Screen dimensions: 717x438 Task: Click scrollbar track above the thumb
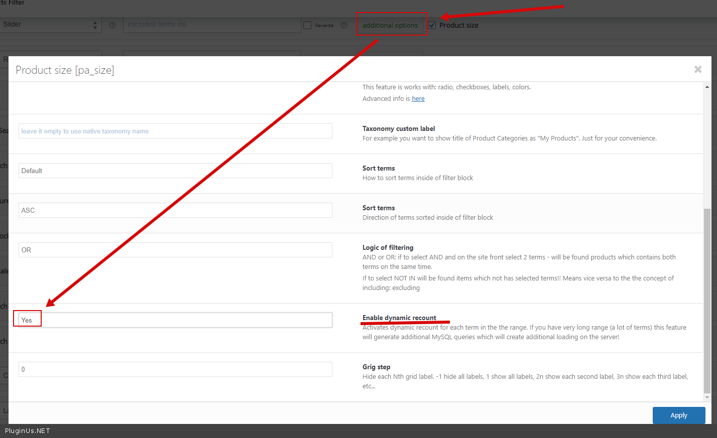707,151
